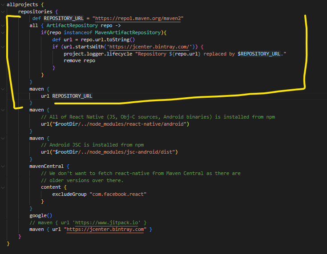Fold the 'if (url.startsWith' block

3,47
